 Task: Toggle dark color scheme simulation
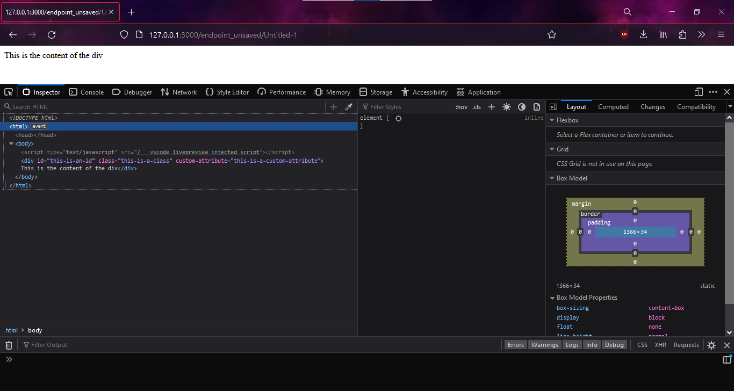tap(522, 107)
